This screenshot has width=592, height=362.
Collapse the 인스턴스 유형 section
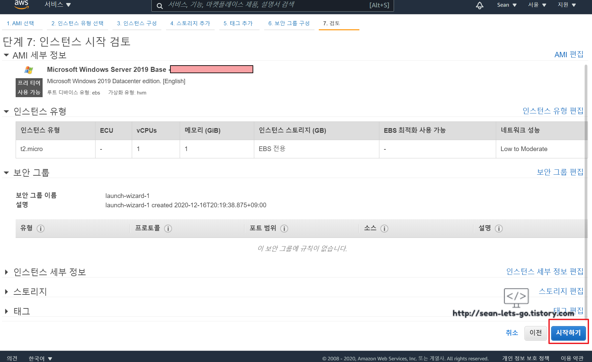(x=6, y=111)
